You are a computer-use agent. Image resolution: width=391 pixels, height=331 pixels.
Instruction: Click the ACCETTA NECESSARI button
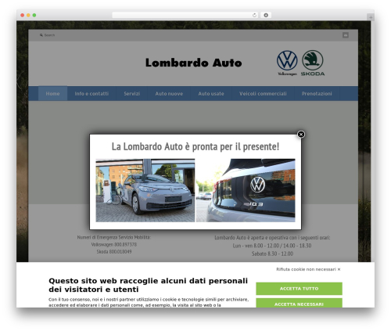(299, 303)
